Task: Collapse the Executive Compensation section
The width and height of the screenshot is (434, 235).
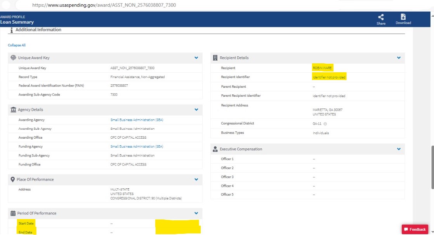Action: click(x=399, y=149)
